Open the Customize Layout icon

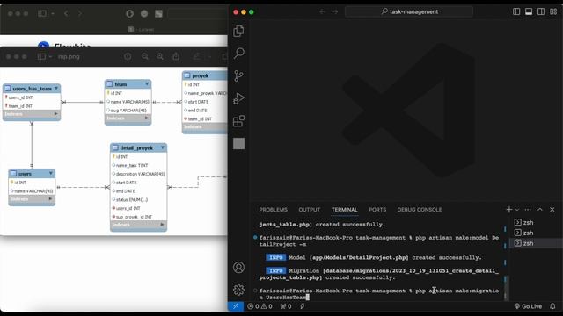553,11
